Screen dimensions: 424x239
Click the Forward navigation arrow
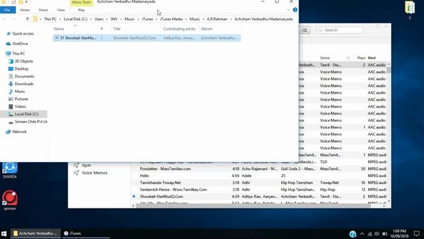point(13,19)
